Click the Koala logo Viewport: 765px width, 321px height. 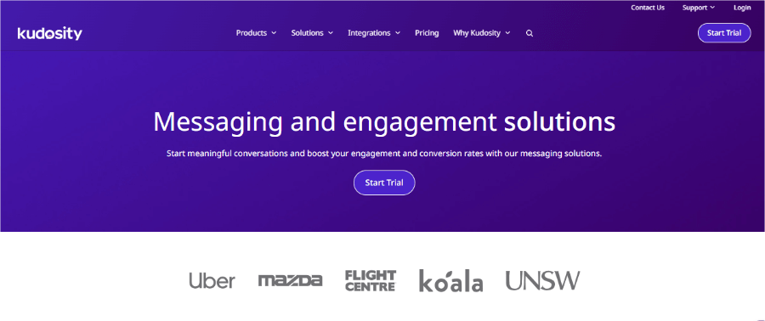click(450, 280)
